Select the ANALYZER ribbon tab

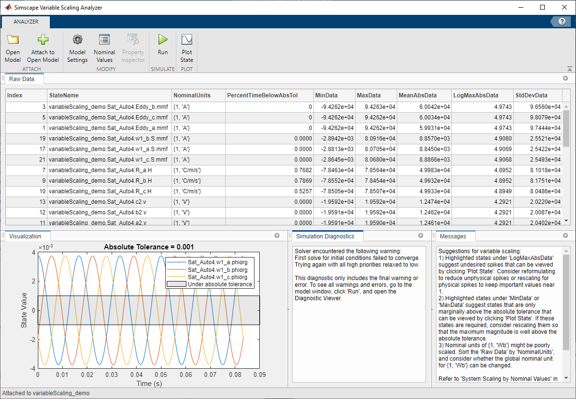point(26,22)
